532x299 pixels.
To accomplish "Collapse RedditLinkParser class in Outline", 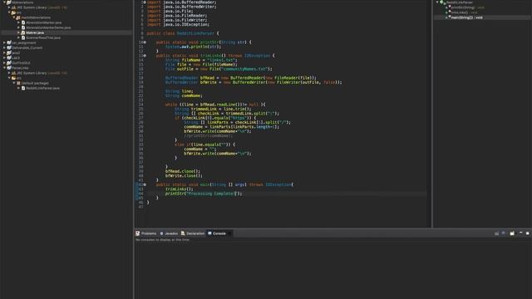I will pyautogui.click(x=437, y=2).
